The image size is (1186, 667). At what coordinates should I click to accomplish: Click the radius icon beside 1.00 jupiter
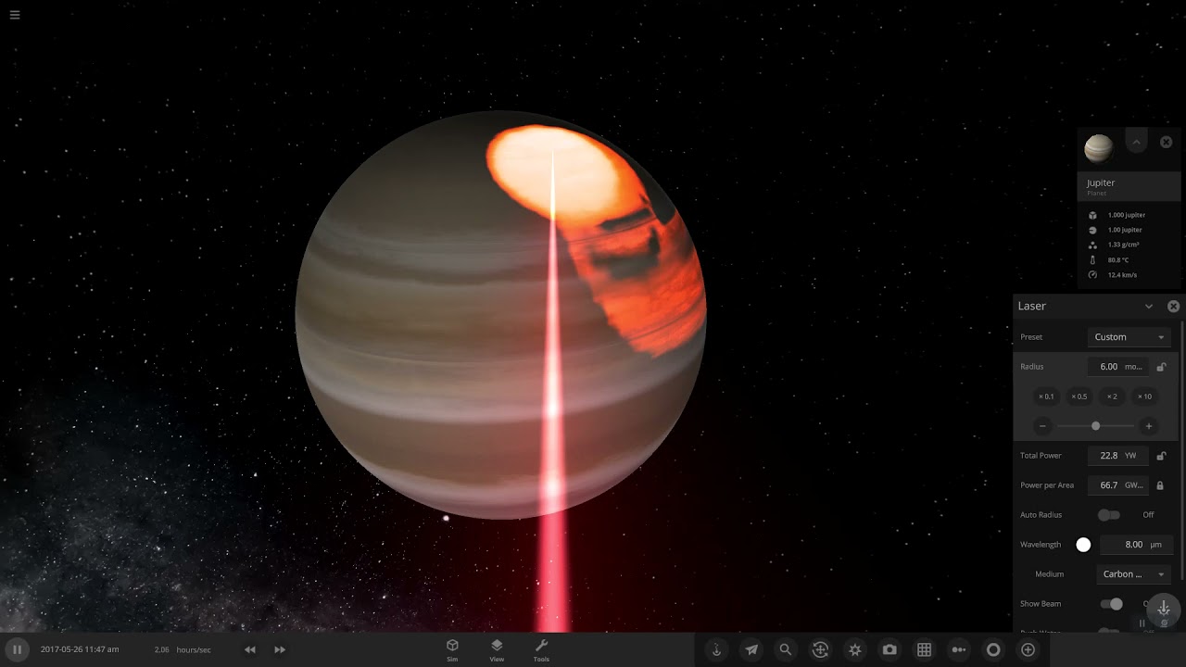[x=1092, y=230]
